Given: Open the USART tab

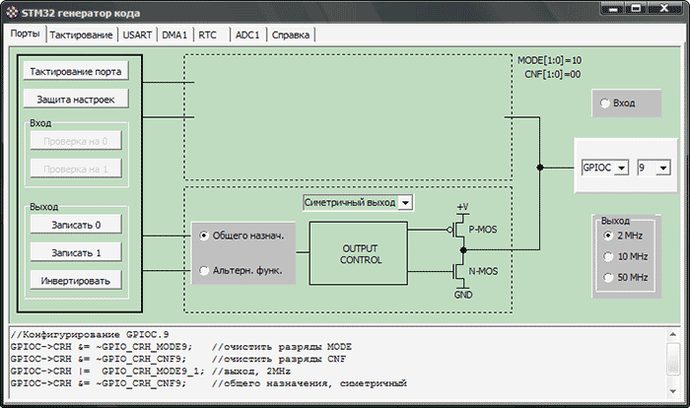Looking at the screenshot, I should 137,35.
